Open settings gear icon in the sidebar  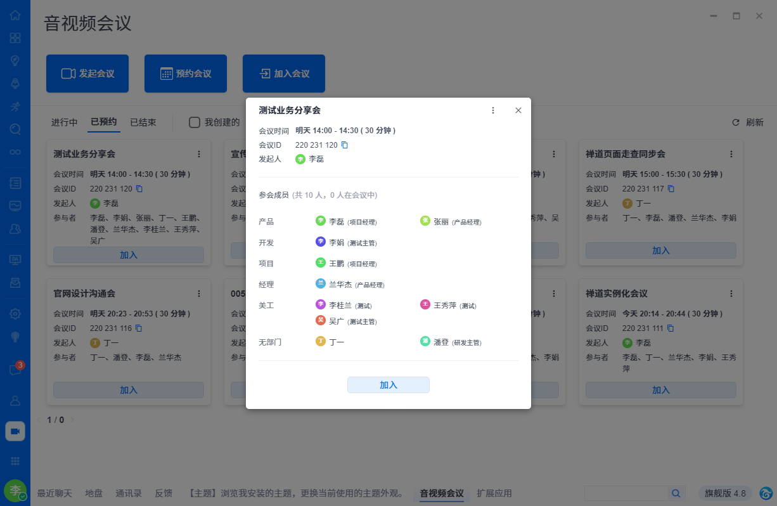15,313
